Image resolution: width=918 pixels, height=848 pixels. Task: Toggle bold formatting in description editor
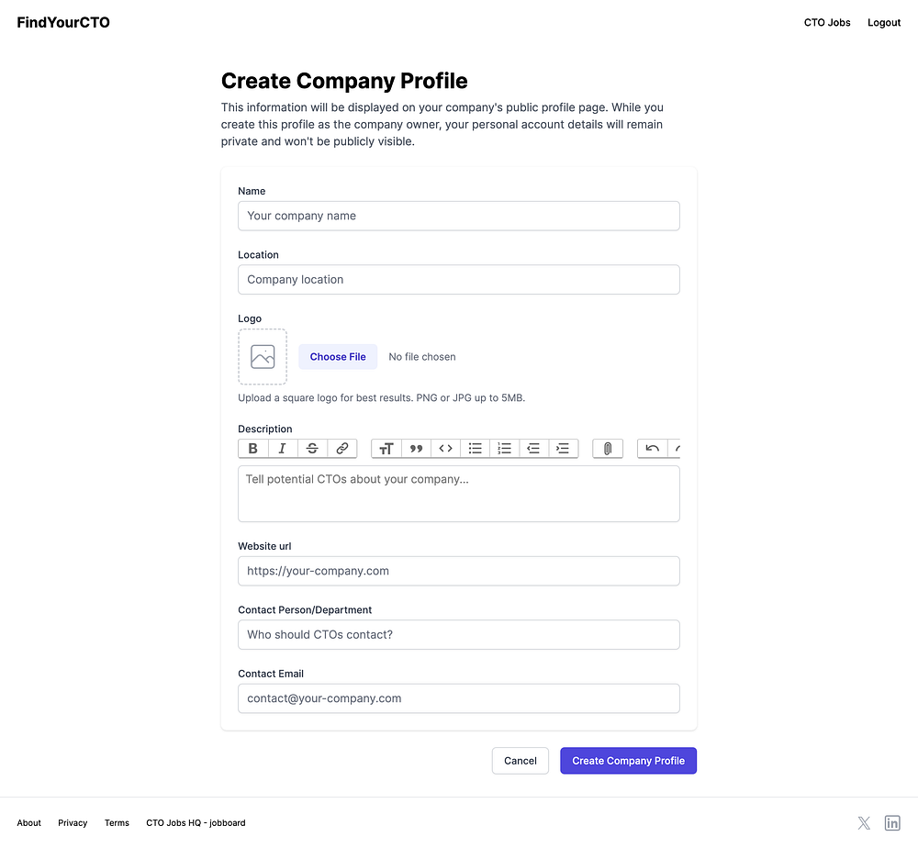252,449
